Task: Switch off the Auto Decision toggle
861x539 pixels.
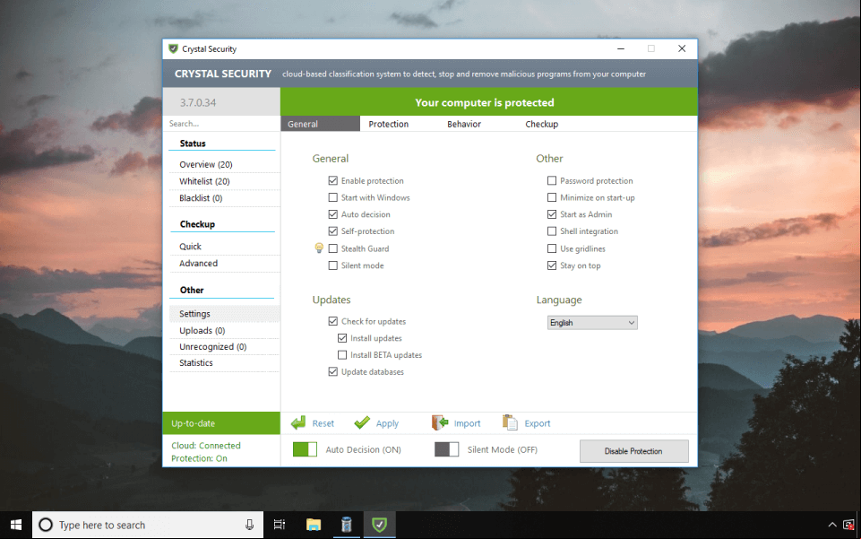Action: pyautogui.click(x=305, y=449)
